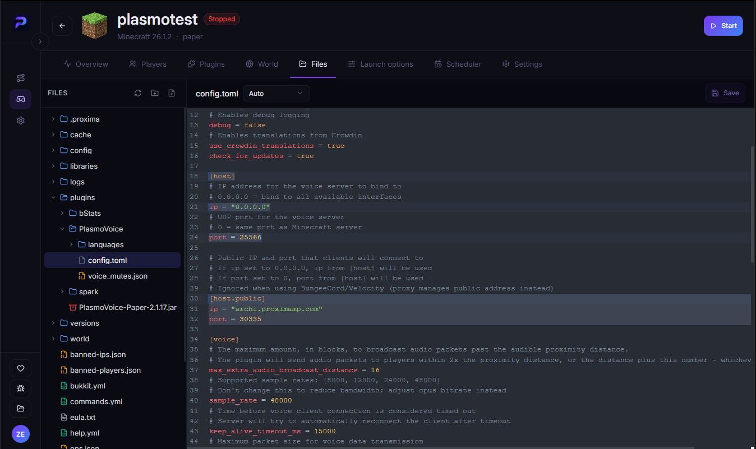Select config.toml in the file tree

[x=112, y=260]
